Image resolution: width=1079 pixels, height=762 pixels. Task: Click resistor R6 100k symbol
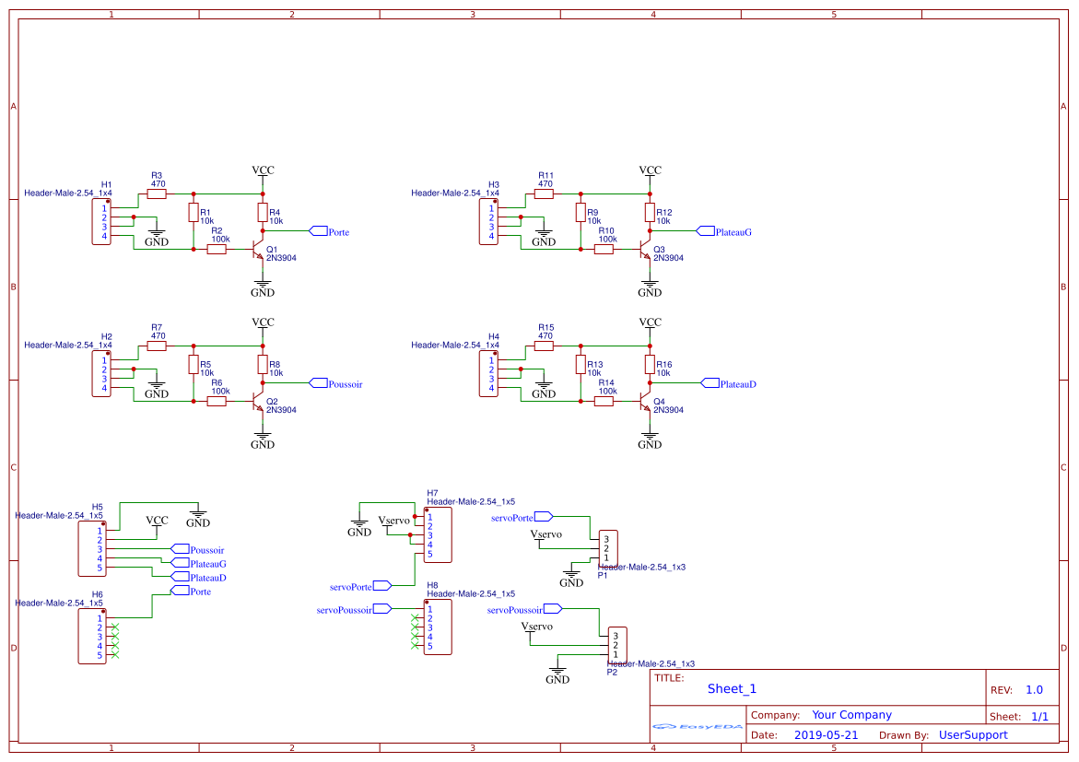(217, 402)
